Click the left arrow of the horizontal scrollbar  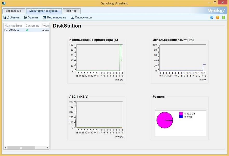[6, 148]
